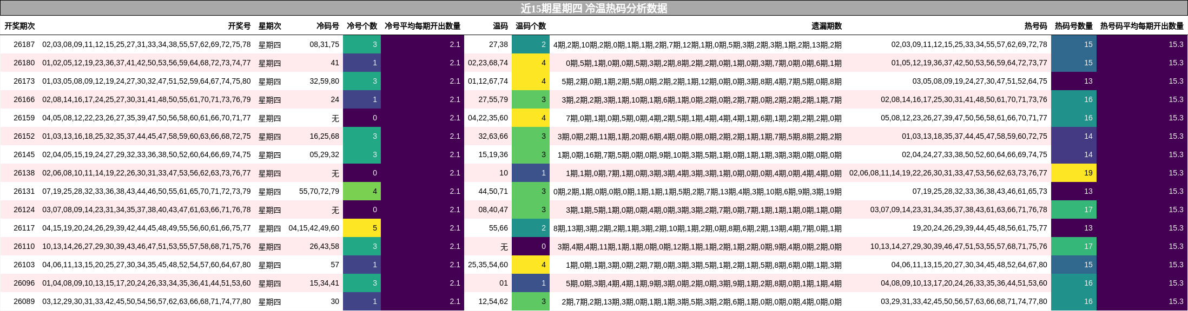Click cold count 4 in row 26131
Image resolution: width=1188 pixels, height=311 pixels.
pos(362,191)
